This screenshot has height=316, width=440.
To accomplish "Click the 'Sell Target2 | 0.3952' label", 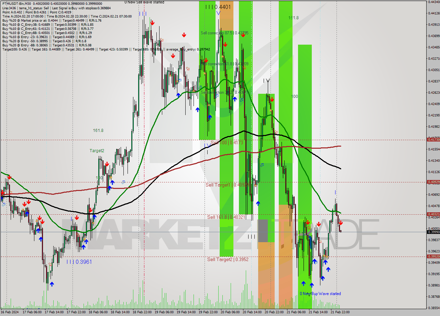I will point(228,259).
